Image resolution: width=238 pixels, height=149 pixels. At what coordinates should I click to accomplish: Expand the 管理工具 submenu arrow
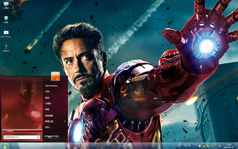(x=65, y=121)
